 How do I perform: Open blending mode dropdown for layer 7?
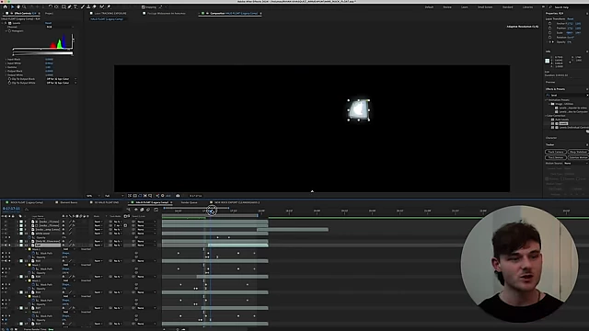(98, 222)
